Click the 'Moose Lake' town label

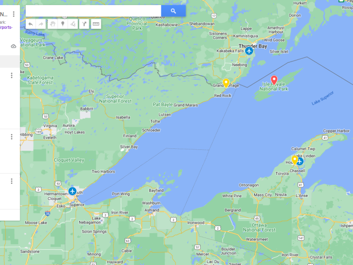coord(36,223)
